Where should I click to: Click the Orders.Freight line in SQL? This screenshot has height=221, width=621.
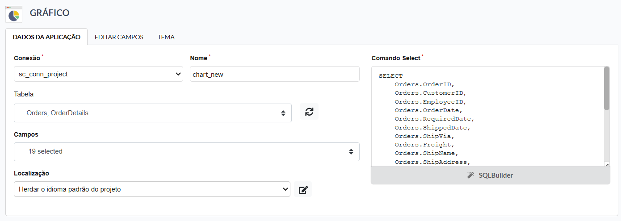(424, 145)
